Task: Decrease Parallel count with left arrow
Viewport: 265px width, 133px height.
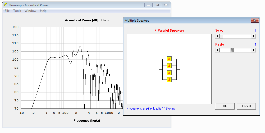Action: tap(217, 50)
